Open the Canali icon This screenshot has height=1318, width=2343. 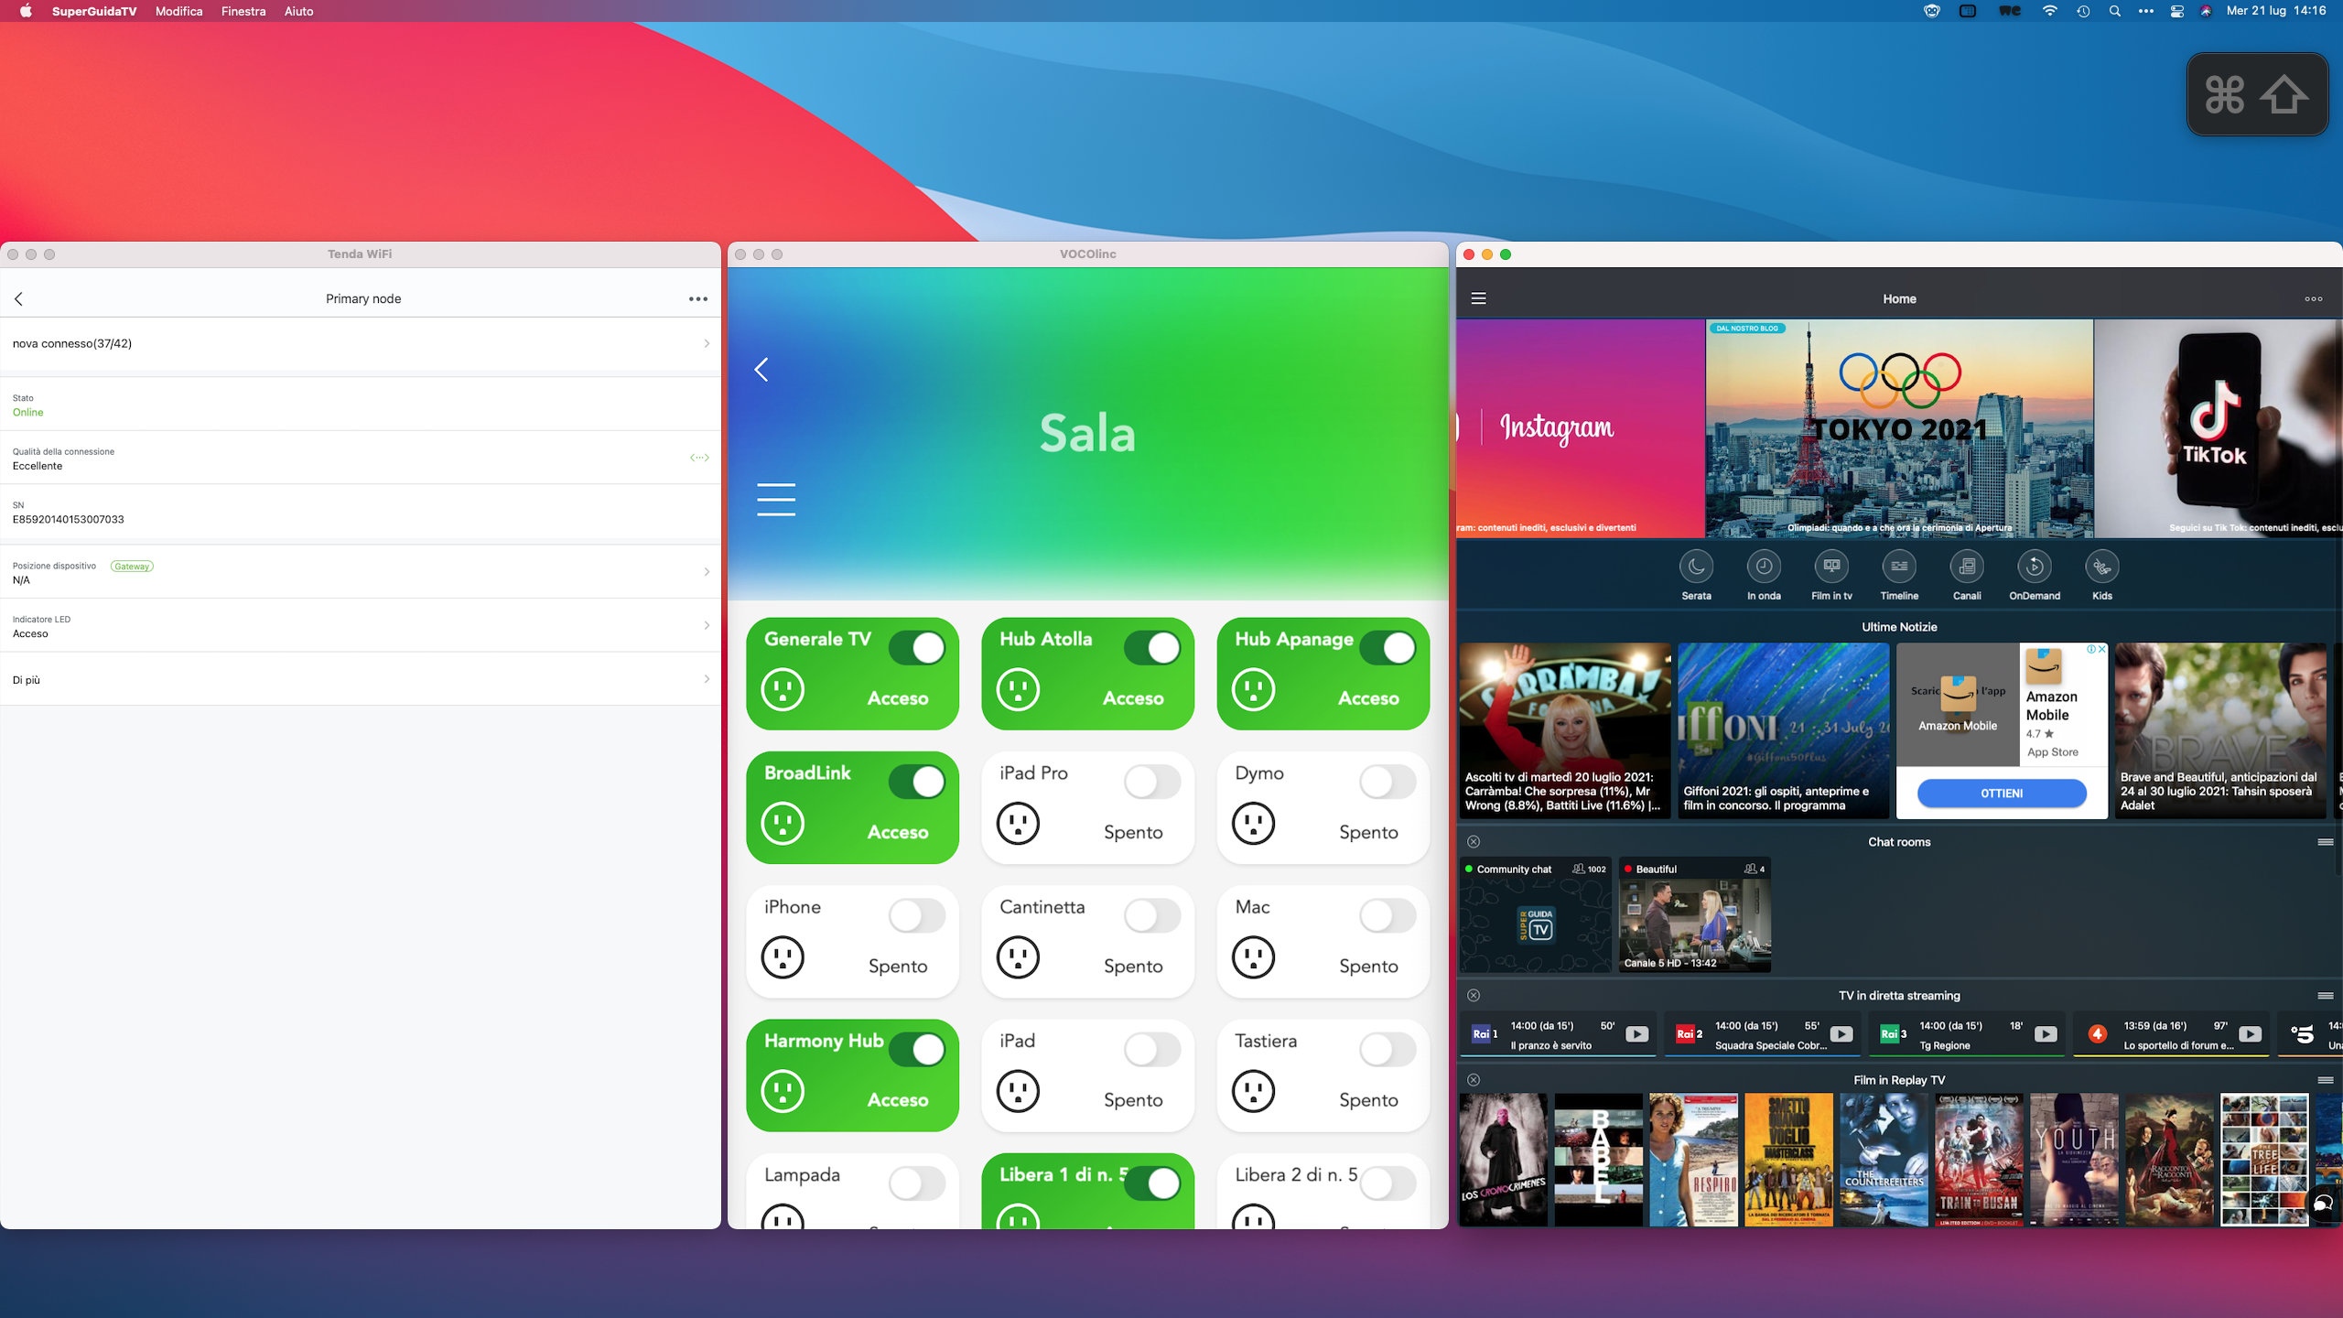pos(1967,567)
